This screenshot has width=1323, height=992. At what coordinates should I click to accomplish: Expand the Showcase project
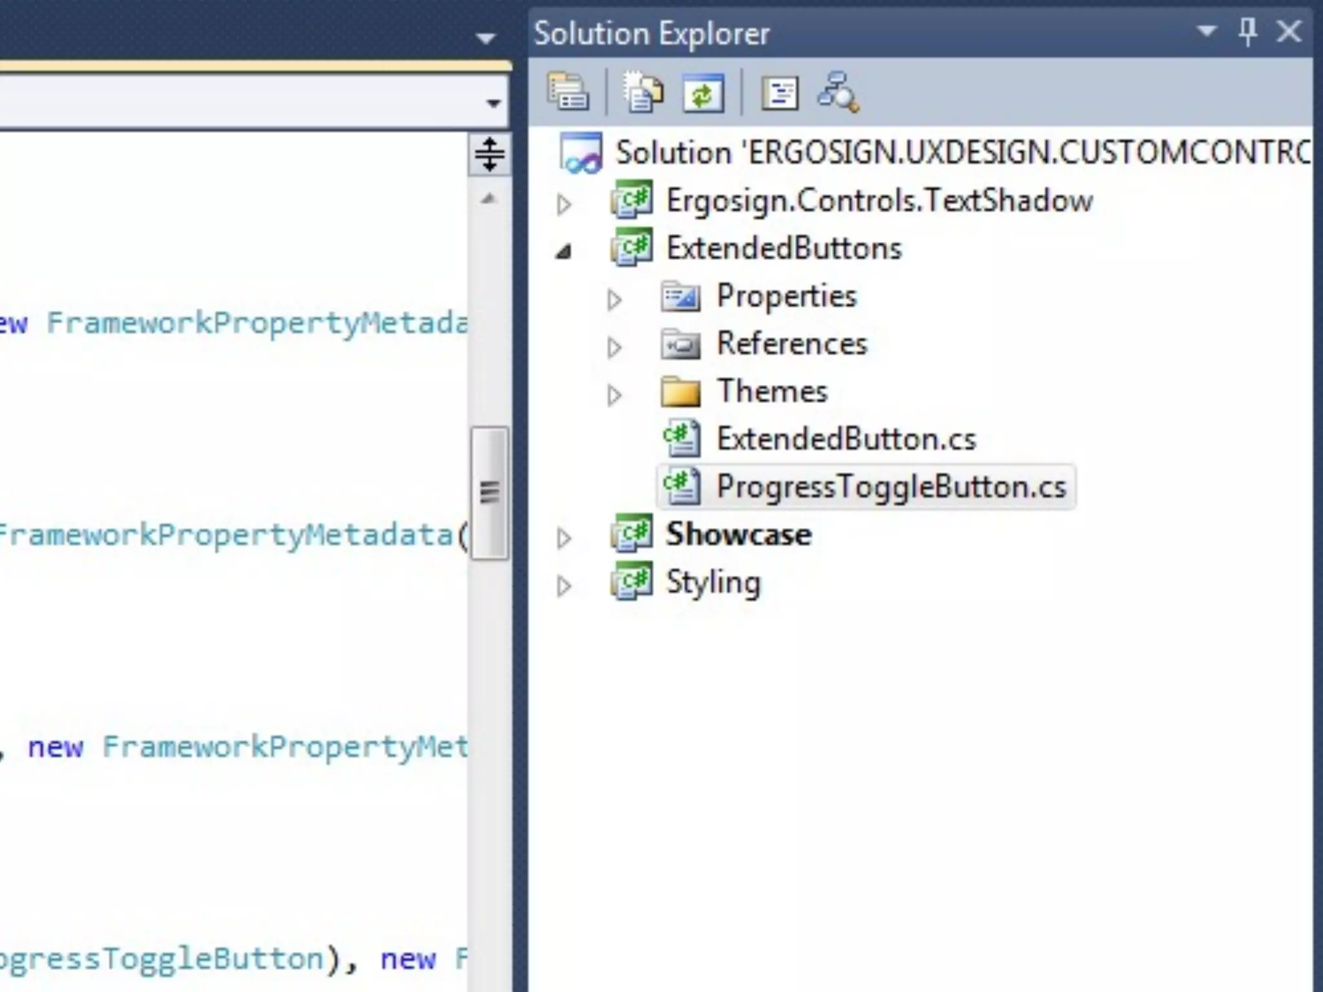pyautogui.click(x=564, y=537)
